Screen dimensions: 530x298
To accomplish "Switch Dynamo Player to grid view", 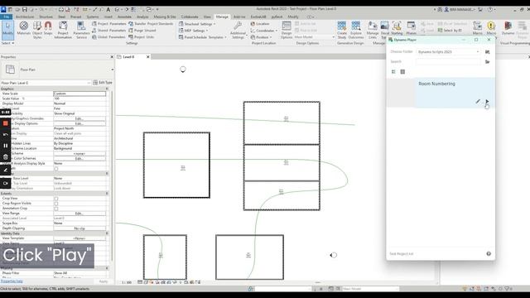I will coord(402,72).
